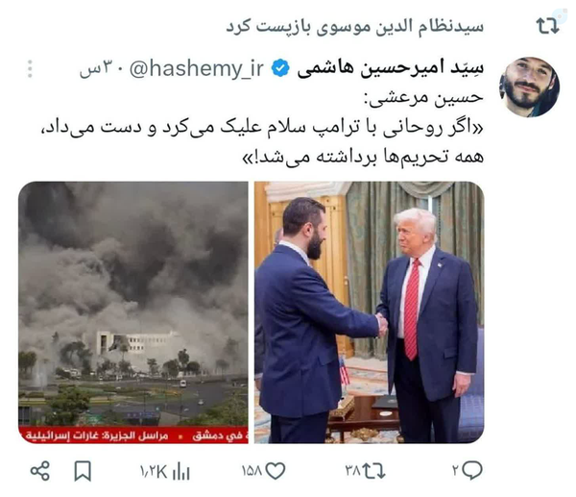Open the share icon below the tweet

pyautogui.click(x=40, y=470)
